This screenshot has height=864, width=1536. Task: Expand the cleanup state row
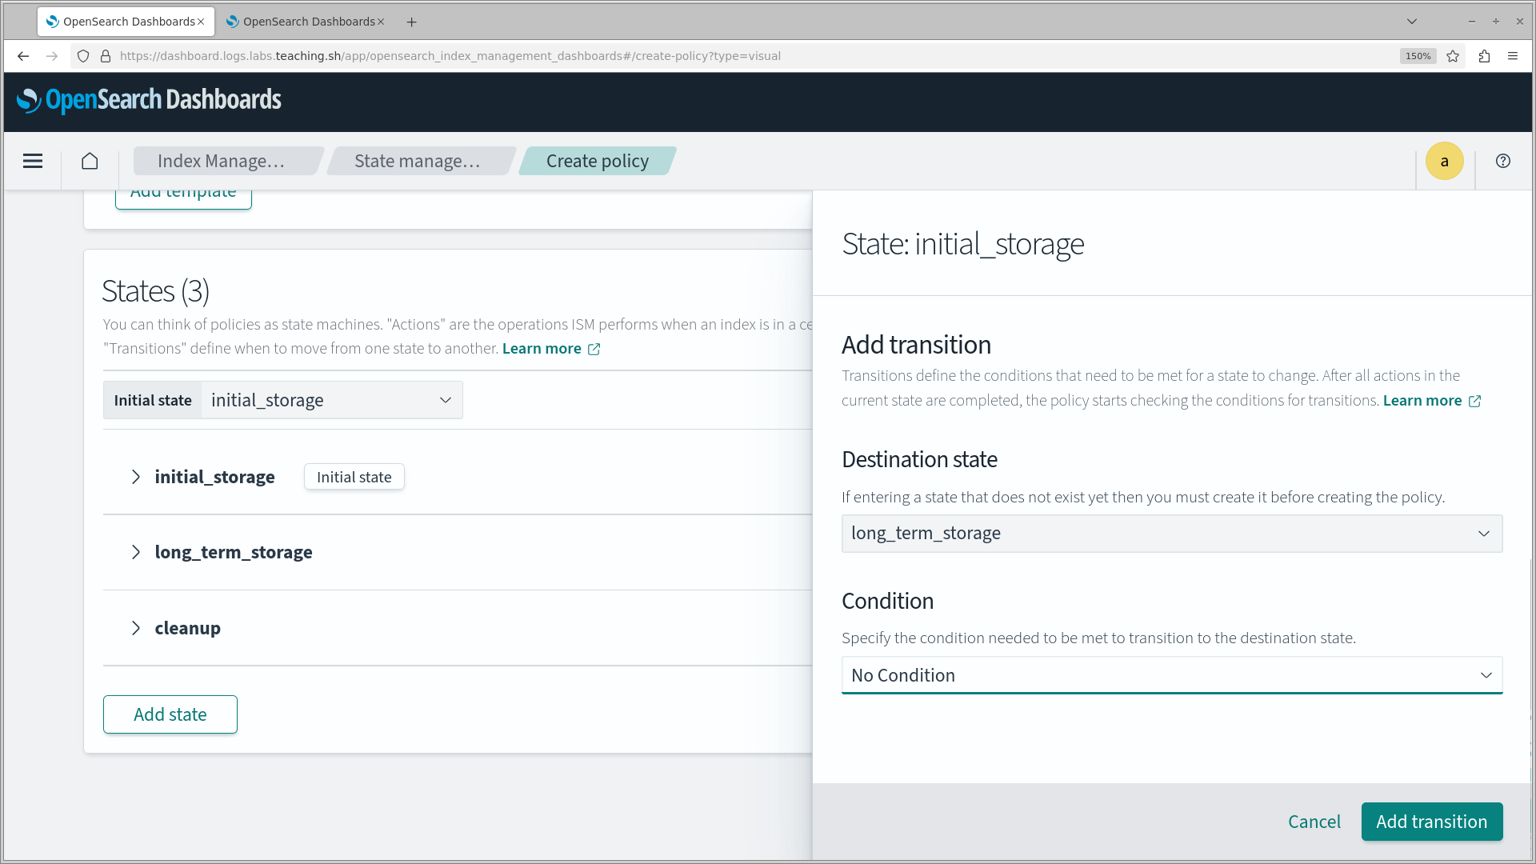click(x=135, y=628)
